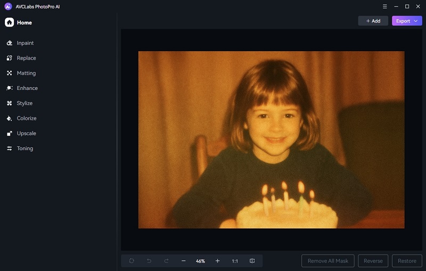426x271 pixels.
Task: Select the Replace tool icon
Action: click(x=10, y=58)
